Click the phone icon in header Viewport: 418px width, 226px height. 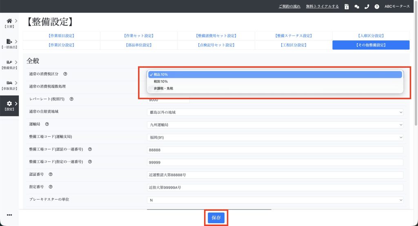[x=367, y=7]
